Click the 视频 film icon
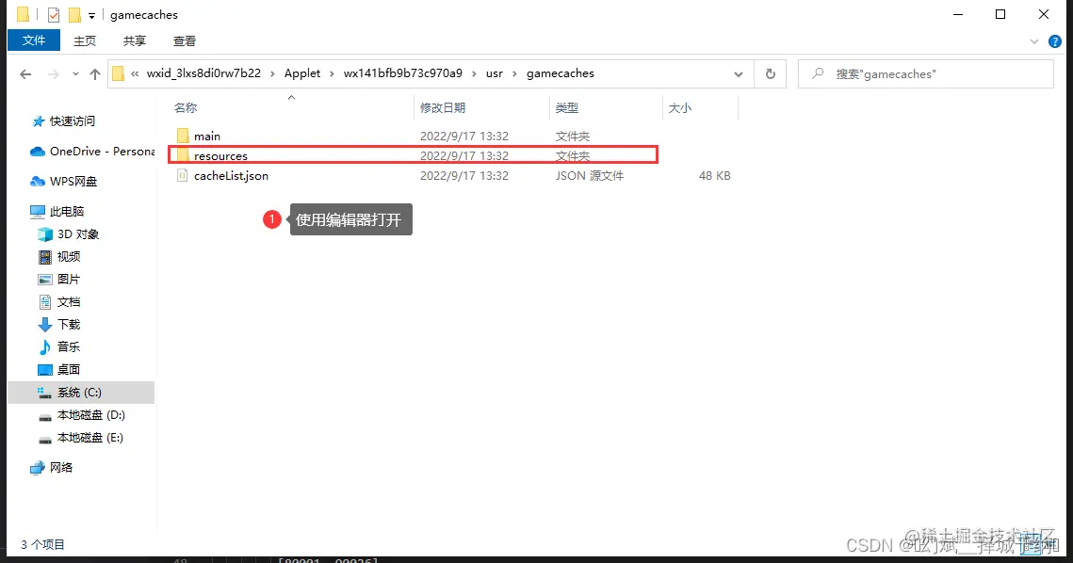This screenshot has width=1073, height=563. point(45,256)
